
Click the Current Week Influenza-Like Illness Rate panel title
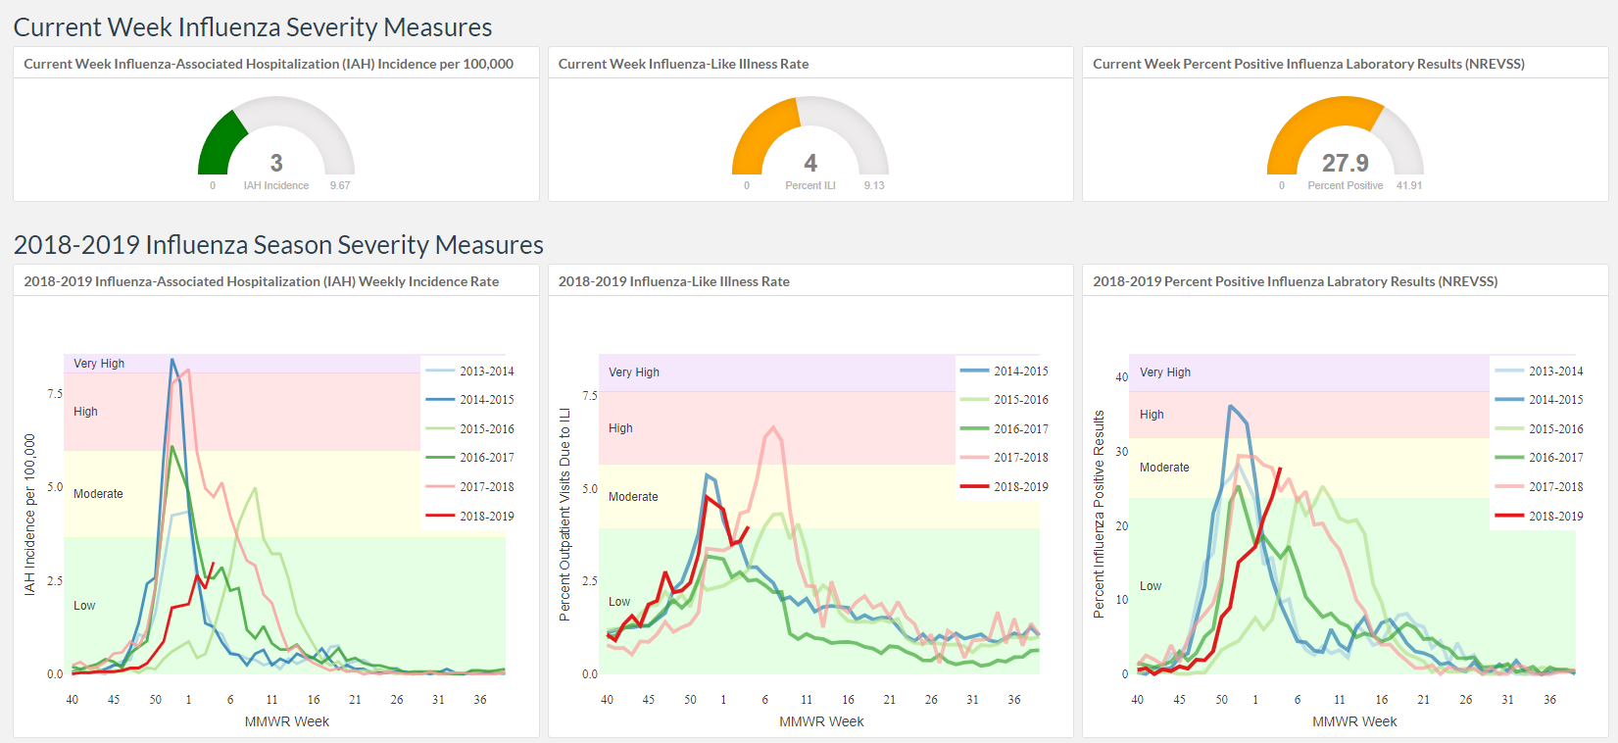point(683,64)
